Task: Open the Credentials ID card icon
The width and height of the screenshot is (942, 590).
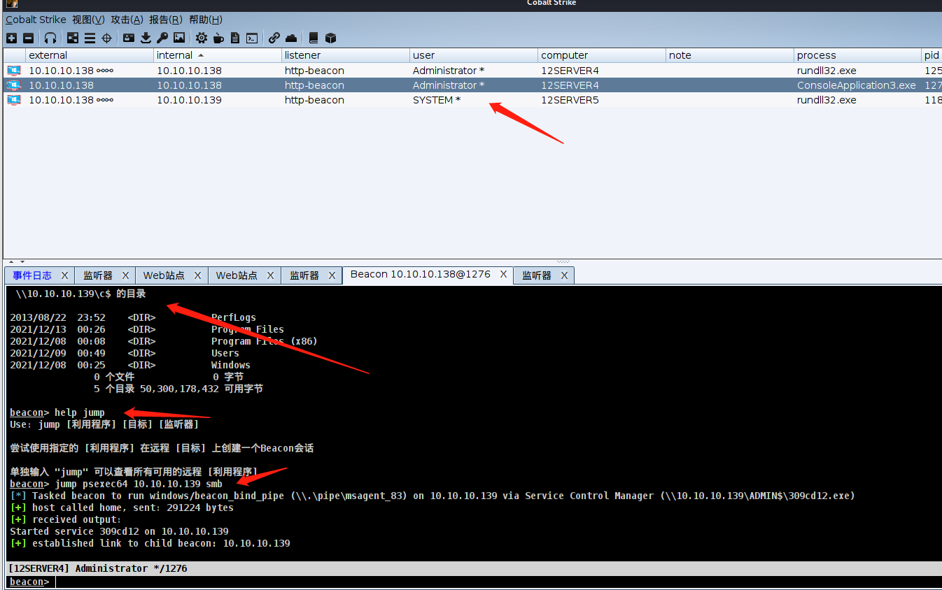Action: (129, 38)
